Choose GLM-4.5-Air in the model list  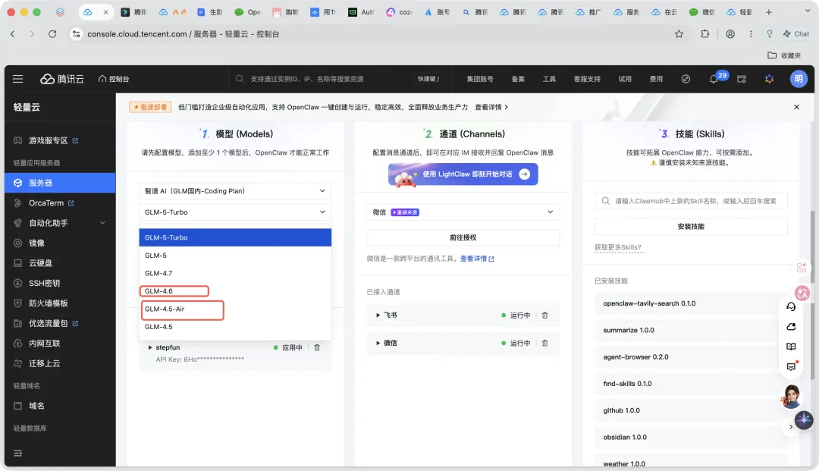coord(235,309)
